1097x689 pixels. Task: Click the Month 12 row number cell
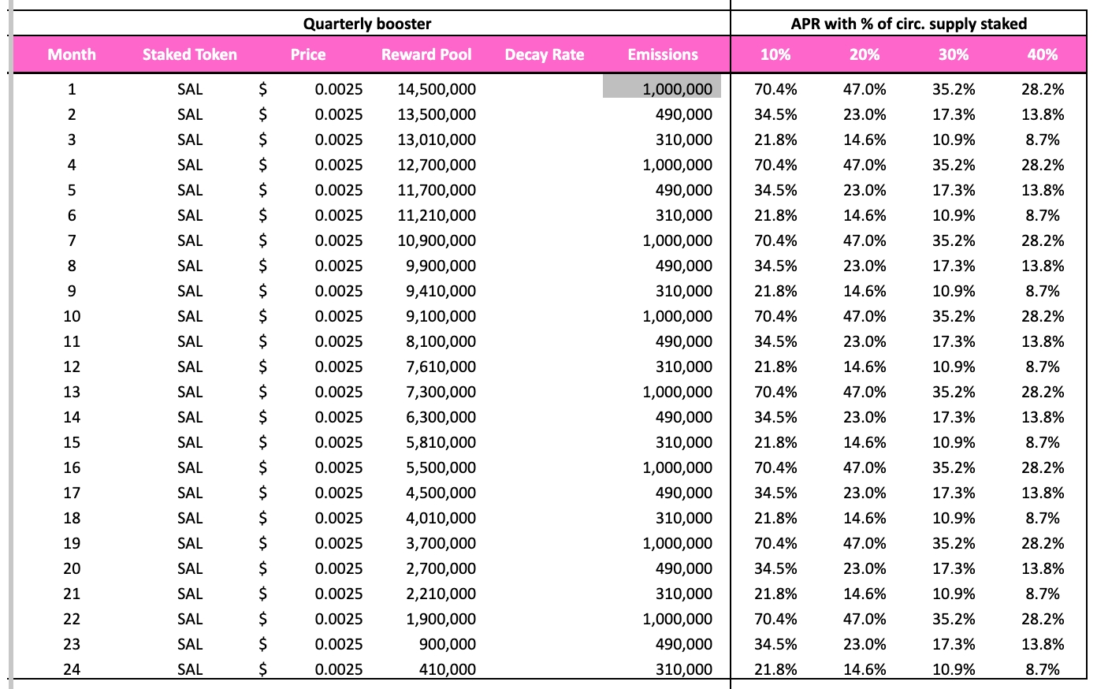[72, 367]
